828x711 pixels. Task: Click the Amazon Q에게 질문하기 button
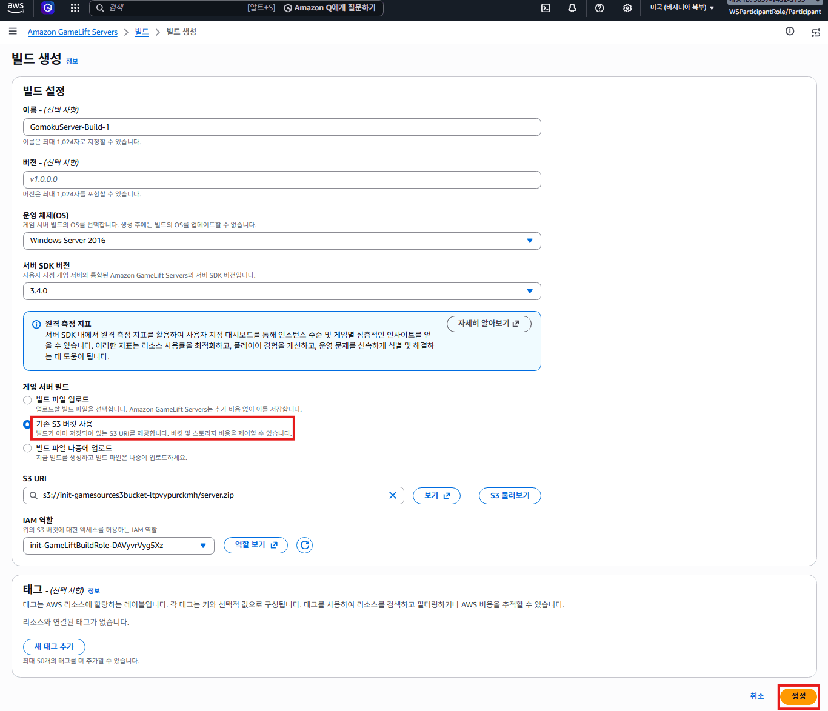[x=330, y=8]
